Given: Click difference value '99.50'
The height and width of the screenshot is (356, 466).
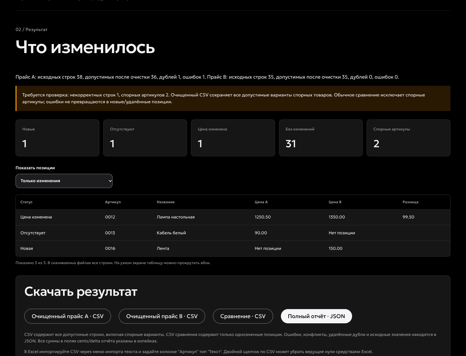Looking at the screenshot, I should [x=408, y=217].
